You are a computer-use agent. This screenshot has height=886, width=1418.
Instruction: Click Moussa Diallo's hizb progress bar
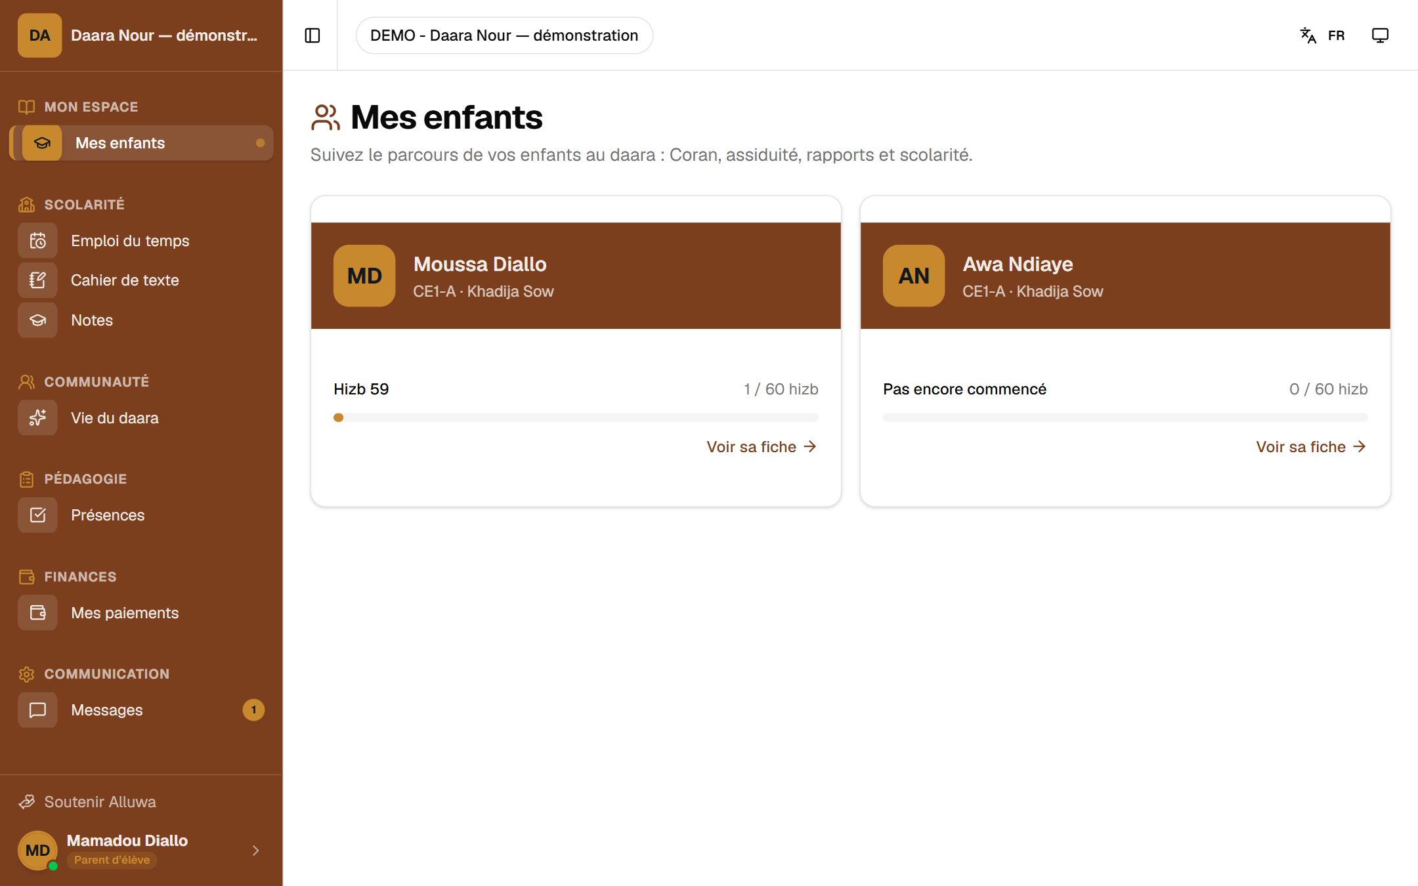tap(576, 417)
